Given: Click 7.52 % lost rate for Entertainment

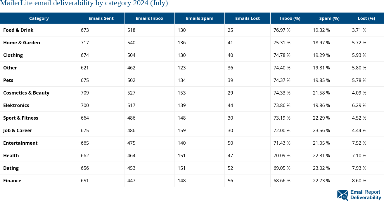Looking at the screenshot, I should [x=359, y=143].
